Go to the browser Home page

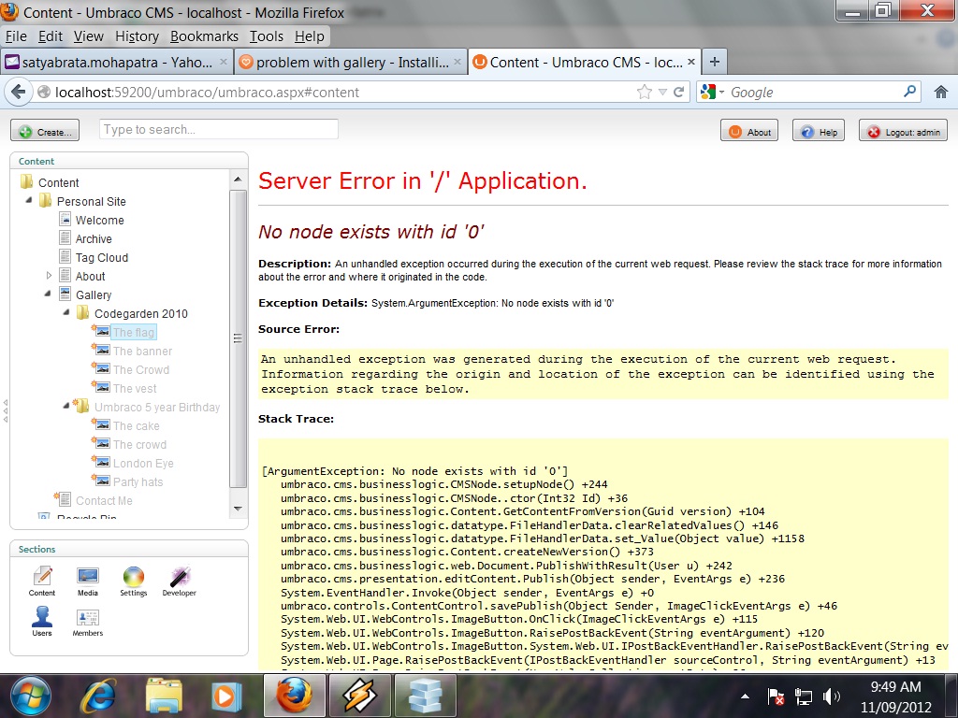click(x=941, y=93)
